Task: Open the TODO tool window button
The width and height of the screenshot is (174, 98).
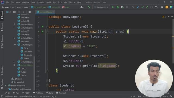Action: click(x=26, y=93)
